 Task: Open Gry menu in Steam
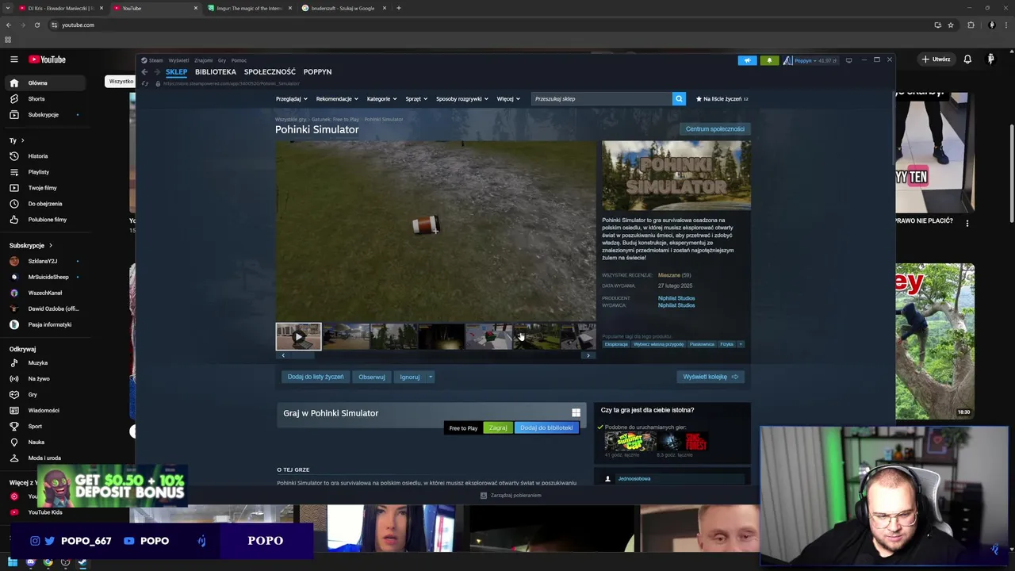pos(222,60)
